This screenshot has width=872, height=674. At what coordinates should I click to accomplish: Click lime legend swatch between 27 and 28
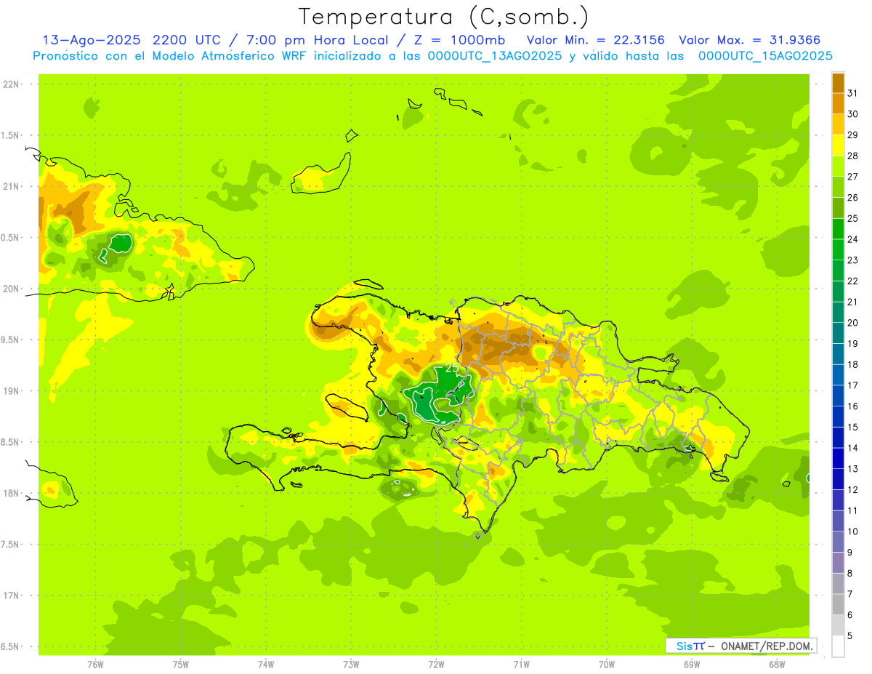(838, 167)
